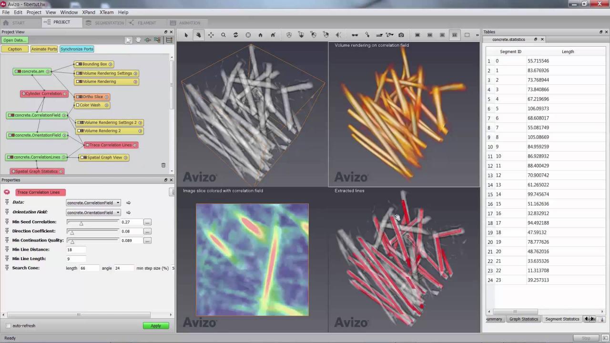Click the Min Continuation Quality slider

(x=93, y=241)
